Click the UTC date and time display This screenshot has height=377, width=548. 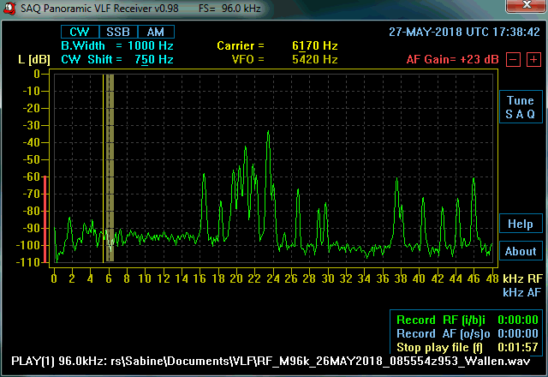pos(464,33)
